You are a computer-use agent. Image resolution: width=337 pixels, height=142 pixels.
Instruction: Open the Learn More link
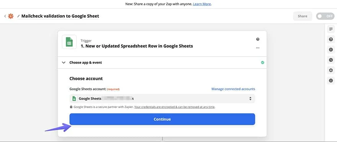[202, 4]
